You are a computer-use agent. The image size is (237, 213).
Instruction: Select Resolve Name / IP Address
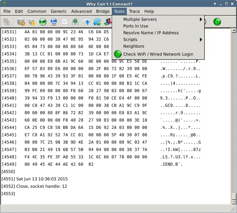[158, 33]
